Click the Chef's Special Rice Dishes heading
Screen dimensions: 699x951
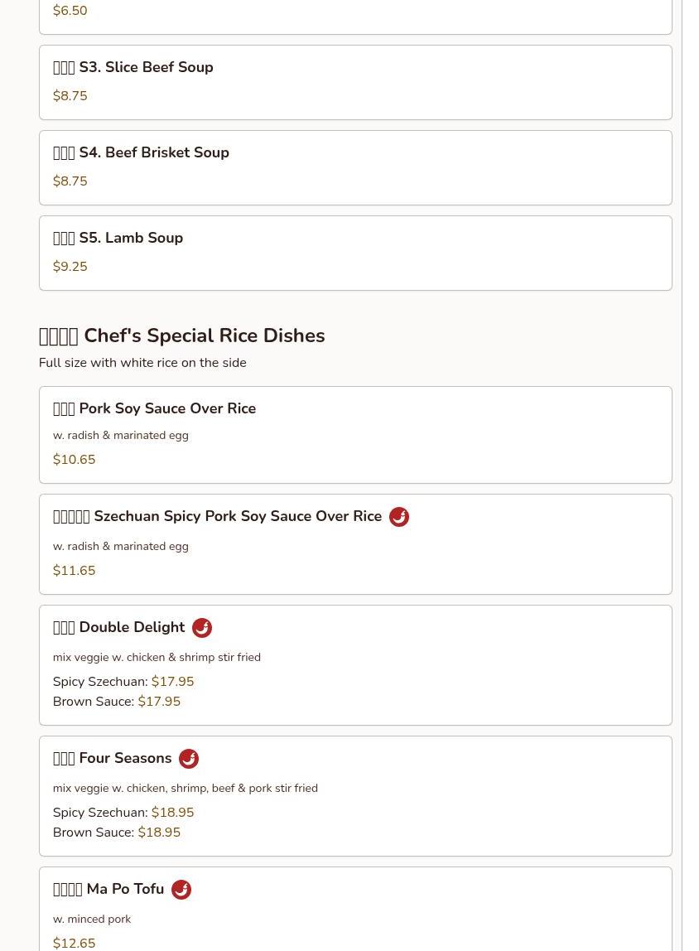[x=181, y=336]
